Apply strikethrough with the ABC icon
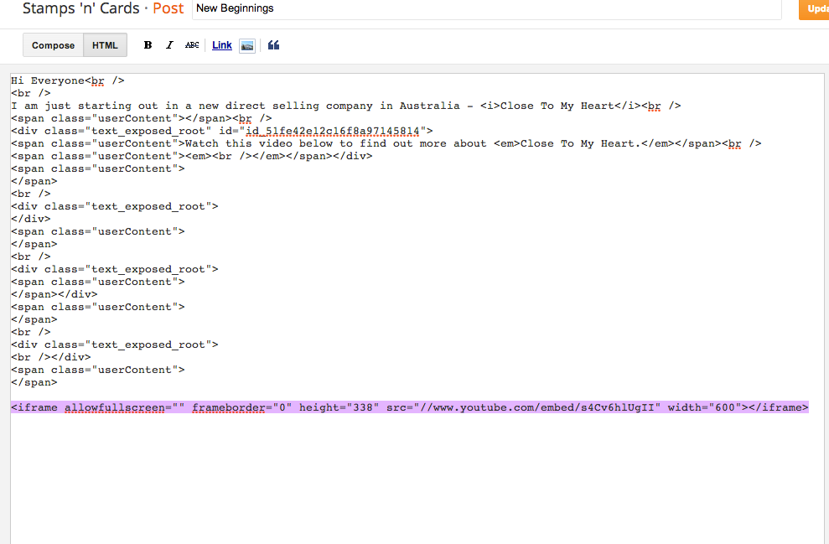Screen dimensions: 829x544 192,45
